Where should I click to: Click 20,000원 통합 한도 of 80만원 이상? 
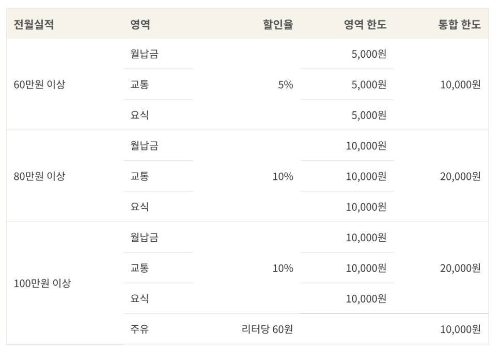pyautogui.click(x=460, y=176)
